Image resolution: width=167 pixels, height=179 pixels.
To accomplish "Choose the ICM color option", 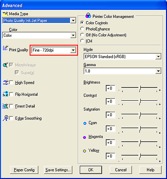I will click(82, 41).
